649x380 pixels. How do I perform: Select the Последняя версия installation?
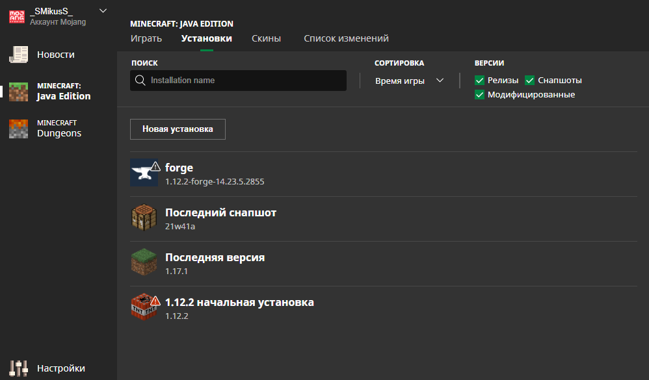215,258
